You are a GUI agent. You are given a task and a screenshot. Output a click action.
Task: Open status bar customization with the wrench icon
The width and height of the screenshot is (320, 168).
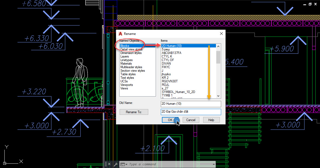click(116, 164)
